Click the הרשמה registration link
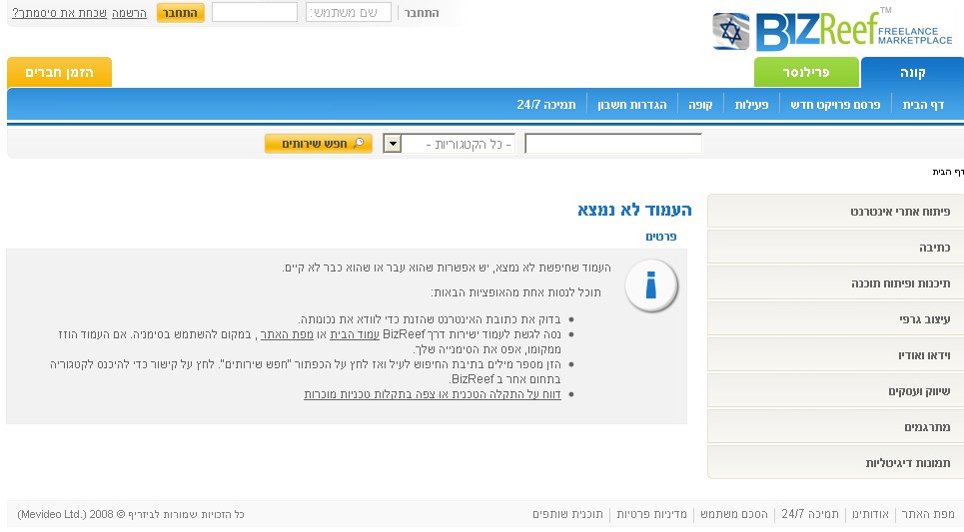The width and height of the screenshot is (964, 532). pos(129,13)
